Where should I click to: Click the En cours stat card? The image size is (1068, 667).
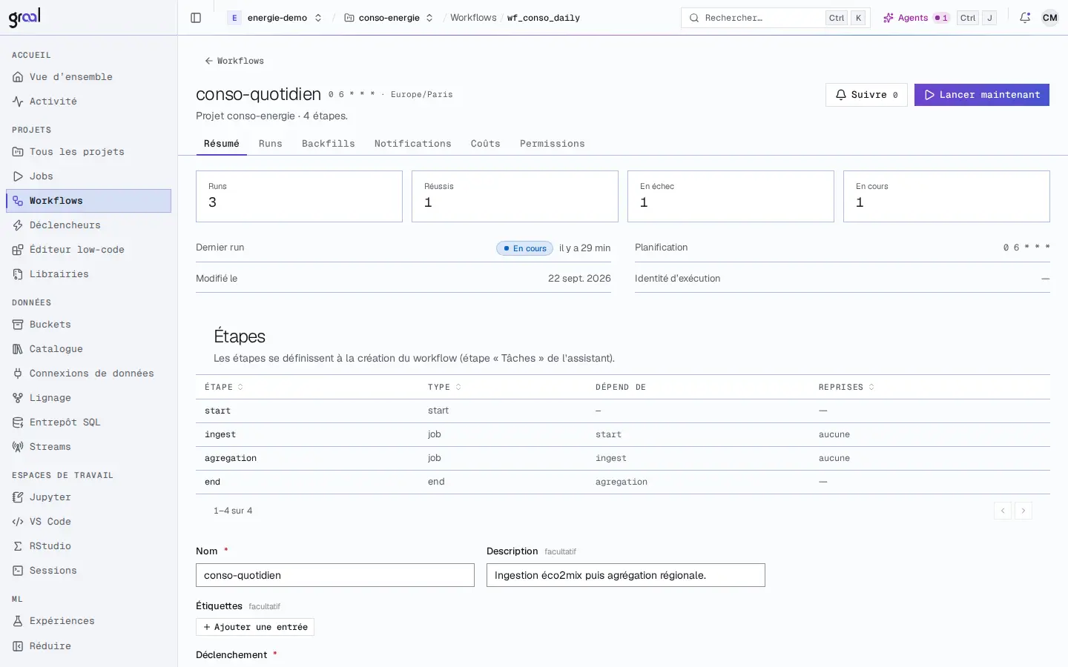click(x=946, y=196)
